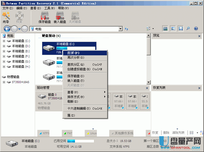204x152 pixels.
Task: Expand 本地磁盘 (H:) tree node
Action: point(4,67)
